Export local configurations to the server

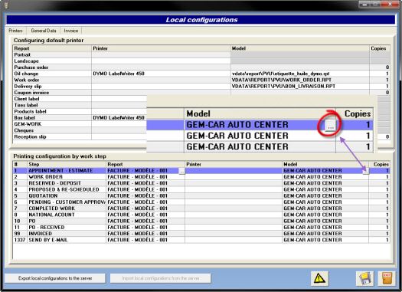(55, 278)
